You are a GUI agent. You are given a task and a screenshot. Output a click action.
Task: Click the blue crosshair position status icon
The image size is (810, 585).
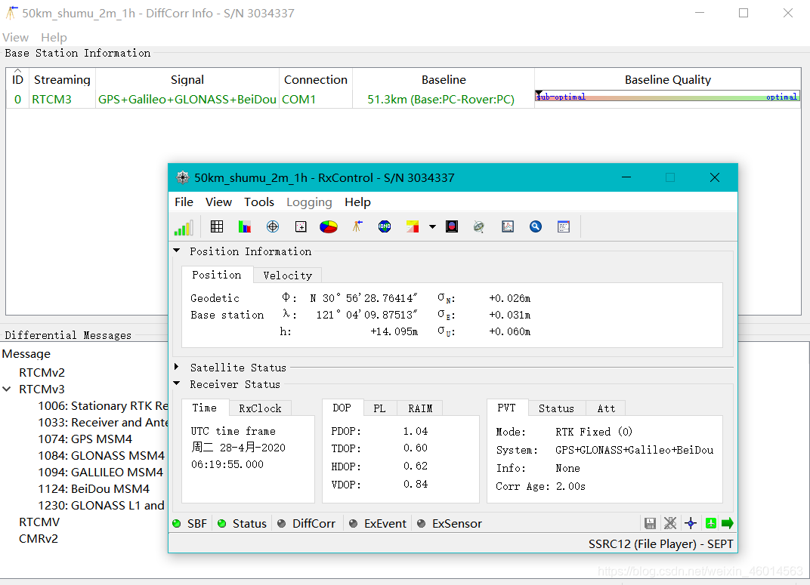click(691, 524)
